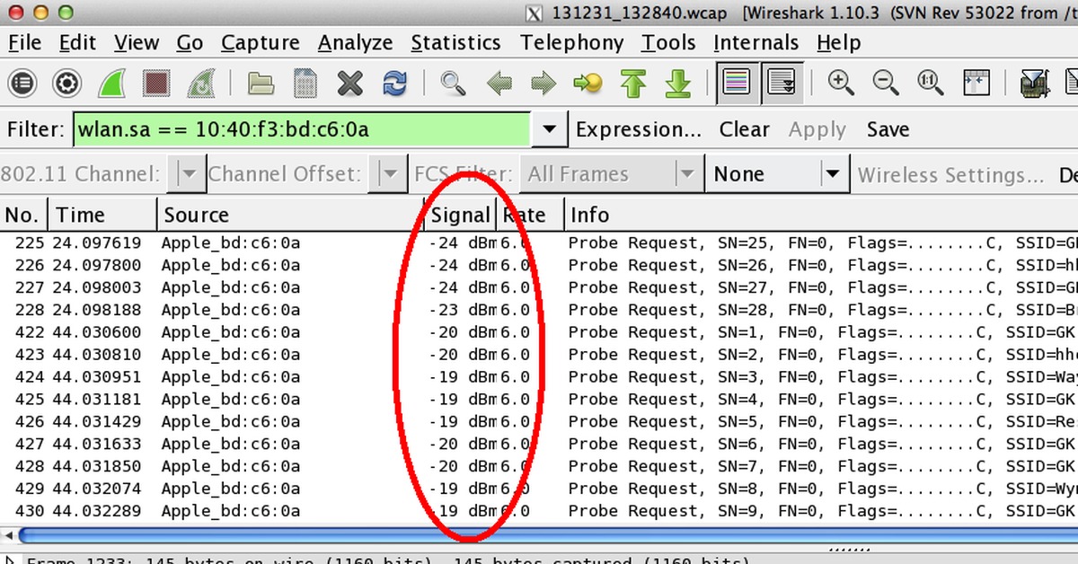
Task: Sort packets by the Info column
Action: 821,215
